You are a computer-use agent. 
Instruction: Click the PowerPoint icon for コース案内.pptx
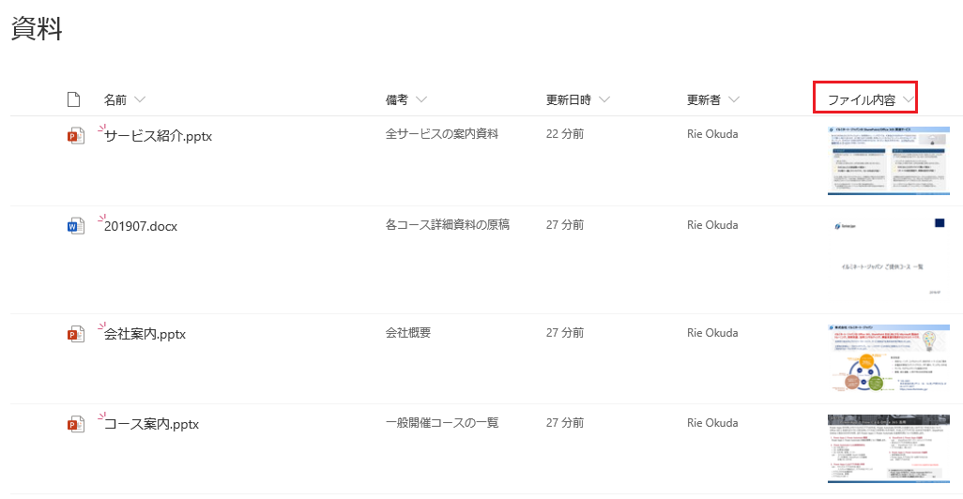click(x=75, y=424)
